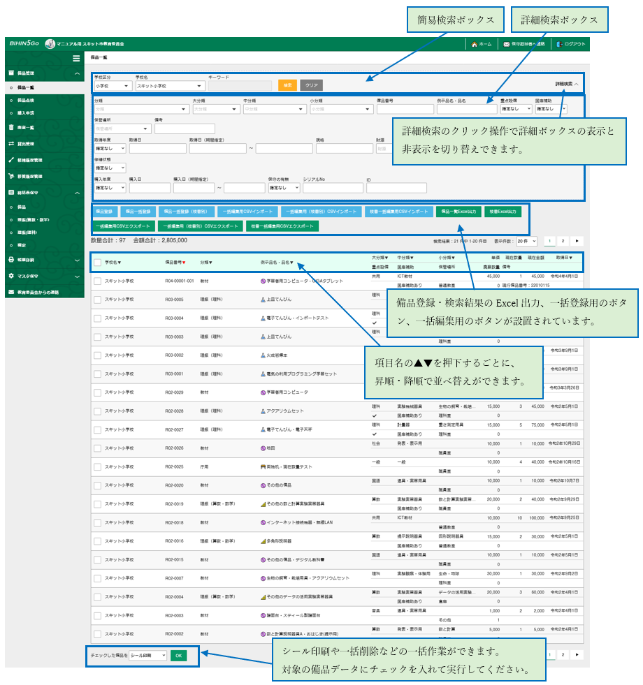This screenshot has width=643, height=685.
Task: Click the ログアウト door icon
Action: (x=560, y=44)
